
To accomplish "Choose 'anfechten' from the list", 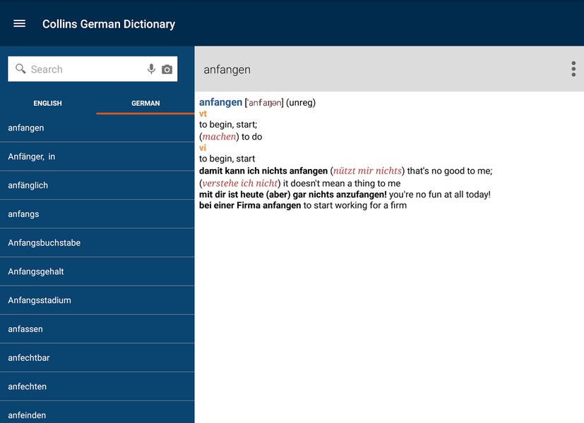I will click(x=97, y=386).
